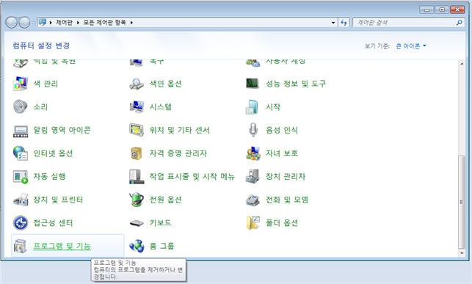This screenshot has height=284, width=472.
Task: Open the 프로그램 및 기능 link
Action: click(x=62, y=246)
